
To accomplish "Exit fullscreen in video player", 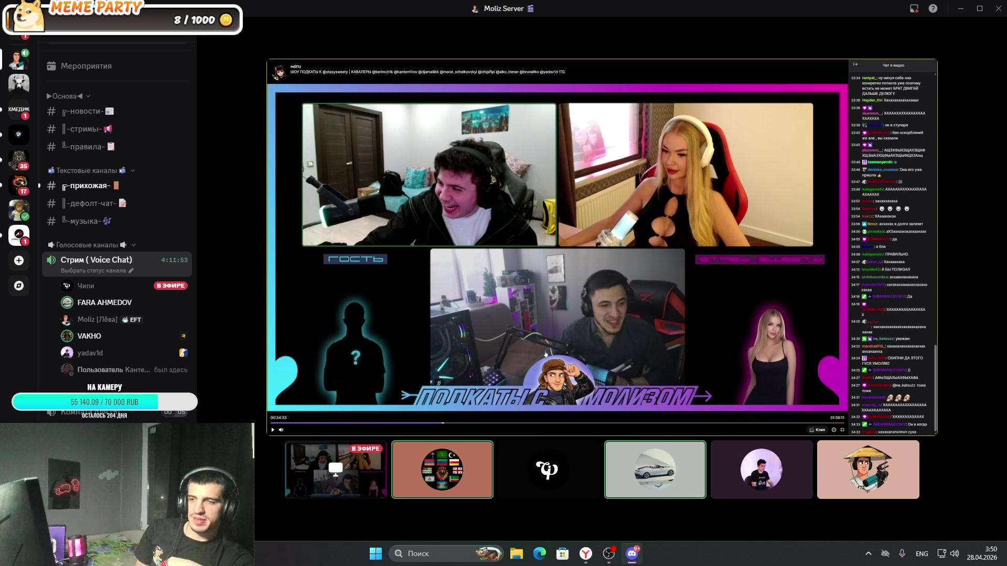I will (x=842, y=430).
